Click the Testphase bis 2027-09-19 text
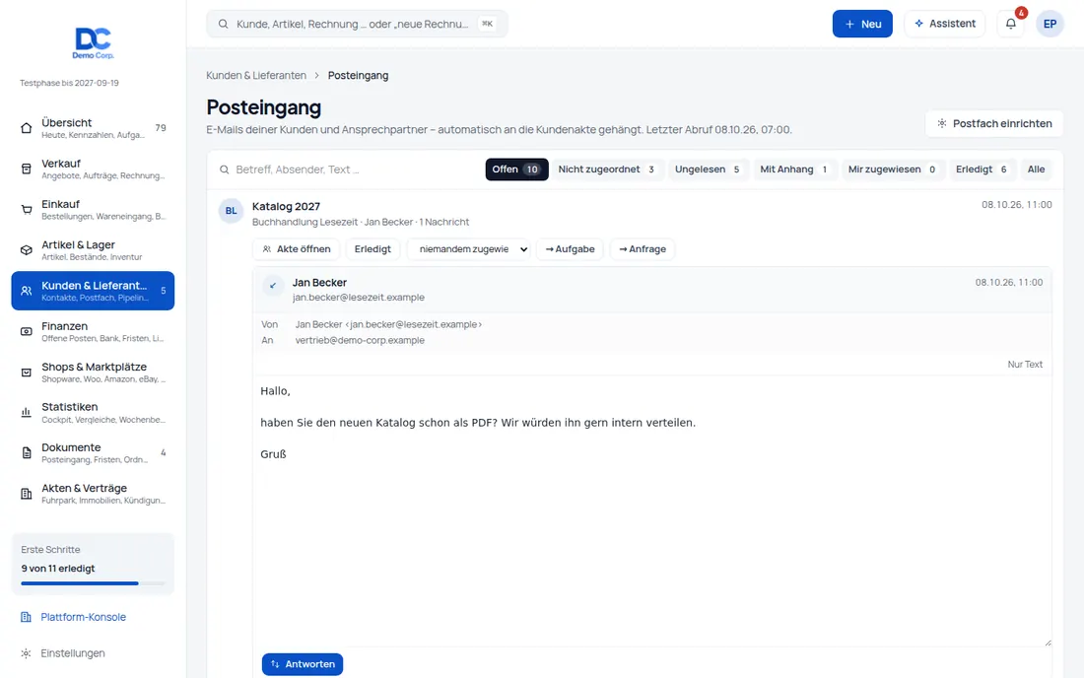1084x678 pixels. click(x=69, y=83)
